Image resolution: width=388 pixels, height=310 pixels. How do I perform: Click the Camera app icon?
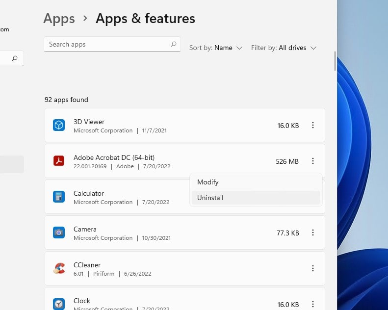click(x=59, y=232)
